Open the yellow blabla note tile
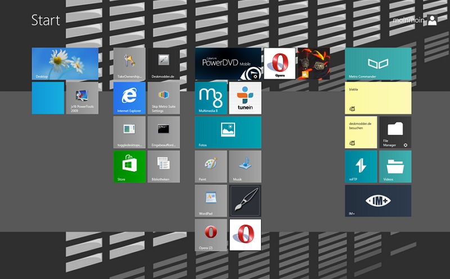The image size is (450, 279). tap(378, 98)
